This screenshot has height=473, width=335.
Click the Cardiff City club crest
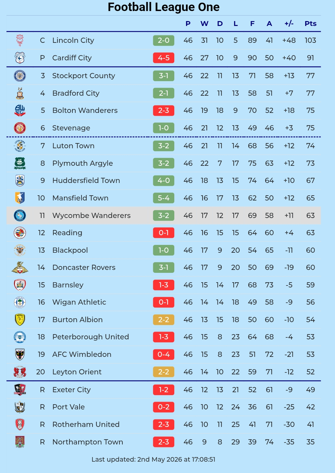pyautogui.click(x=20, y=58)
